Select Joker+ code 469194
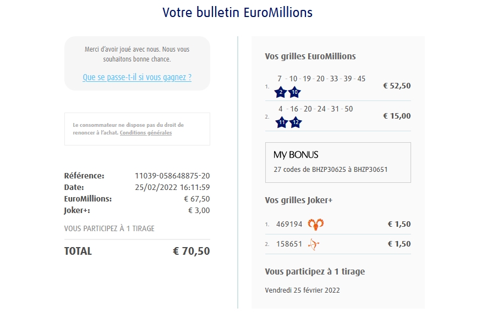The image size is (503, 319). pyautogui.click(x=289, y=224)
